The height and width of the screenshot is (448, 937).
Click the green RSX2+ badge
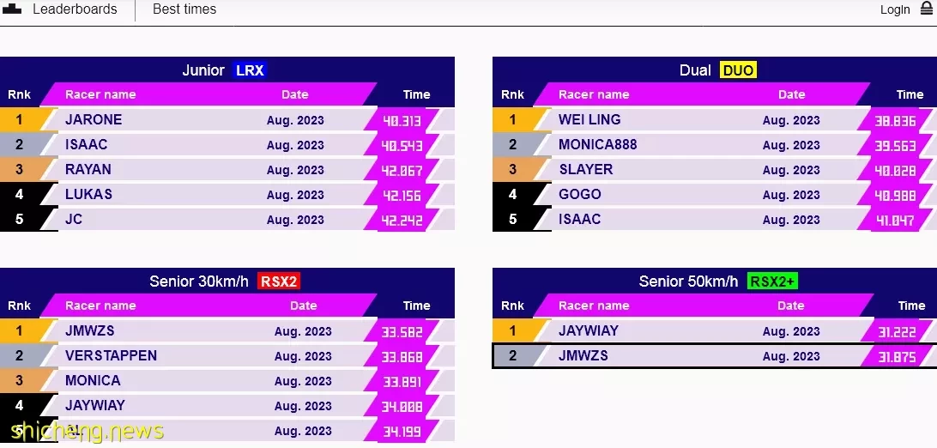tap(773, 281)
